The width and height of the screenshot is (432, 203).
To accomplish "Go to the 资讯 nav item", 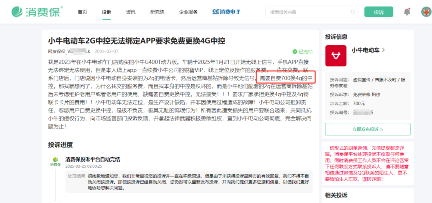I will tap(130, 12).
